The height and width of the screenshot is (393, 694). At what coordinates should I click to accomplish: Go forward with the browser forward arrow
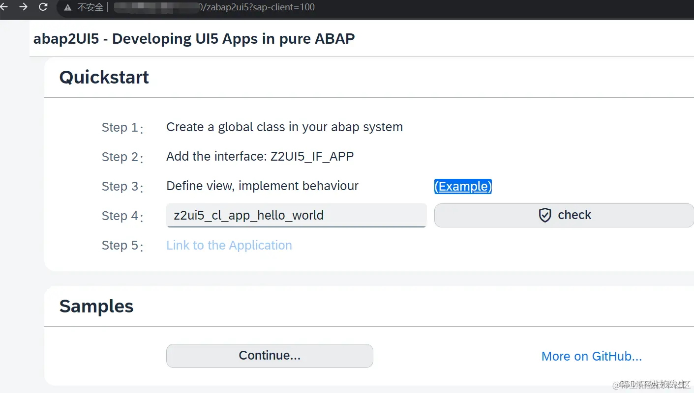[x=23, y=7]
